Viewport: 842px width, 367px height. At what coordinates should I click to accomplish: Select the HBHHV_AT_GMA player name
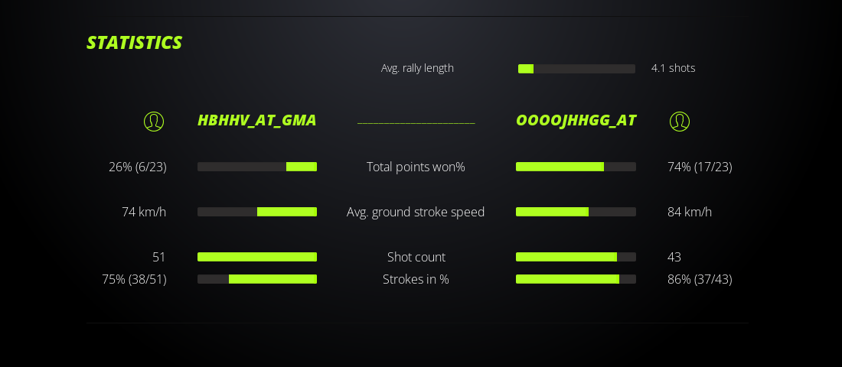coord(256,120)
